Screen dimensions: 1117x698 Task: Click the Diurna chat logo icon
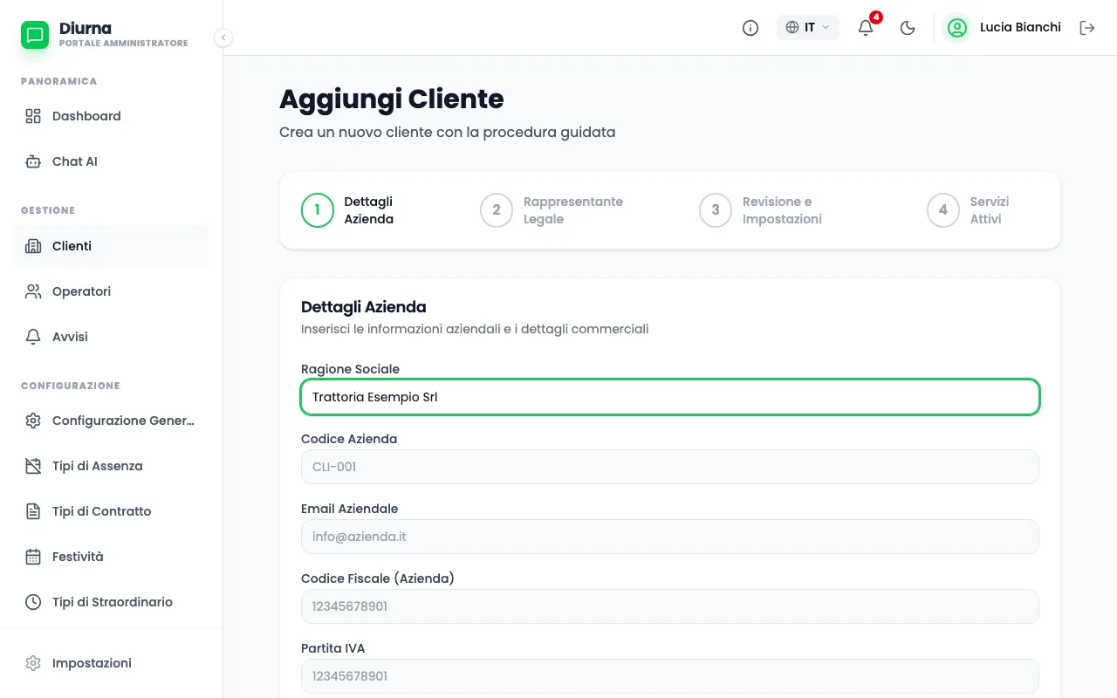click(35, 35)
